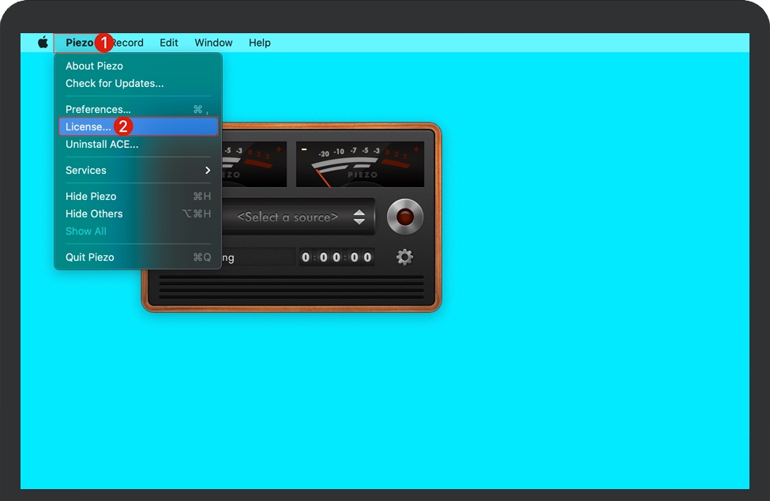Click the Piezo menu bar item
770x501 pixels.
80,43
